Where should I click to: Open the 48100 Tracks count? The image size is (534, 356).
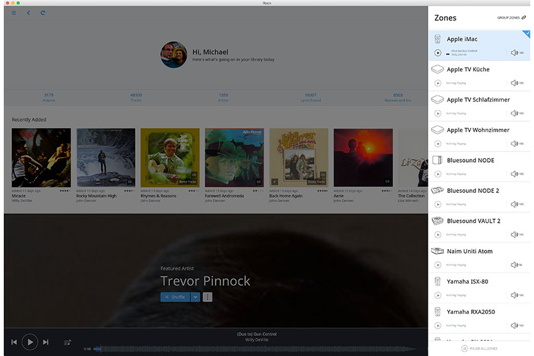(x=136, y=97)
